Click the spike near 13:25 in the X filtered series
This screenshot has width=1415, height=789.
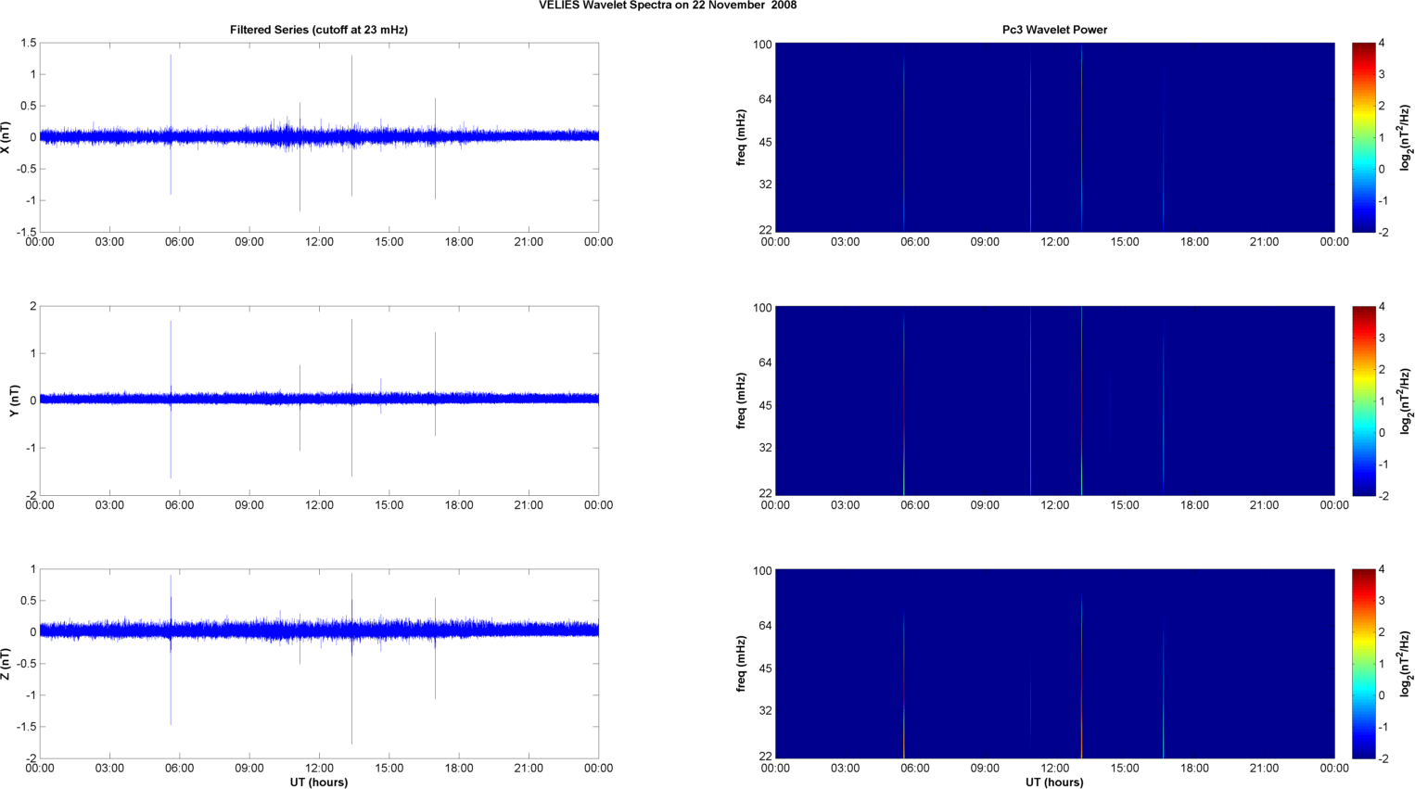click(351, 126)
